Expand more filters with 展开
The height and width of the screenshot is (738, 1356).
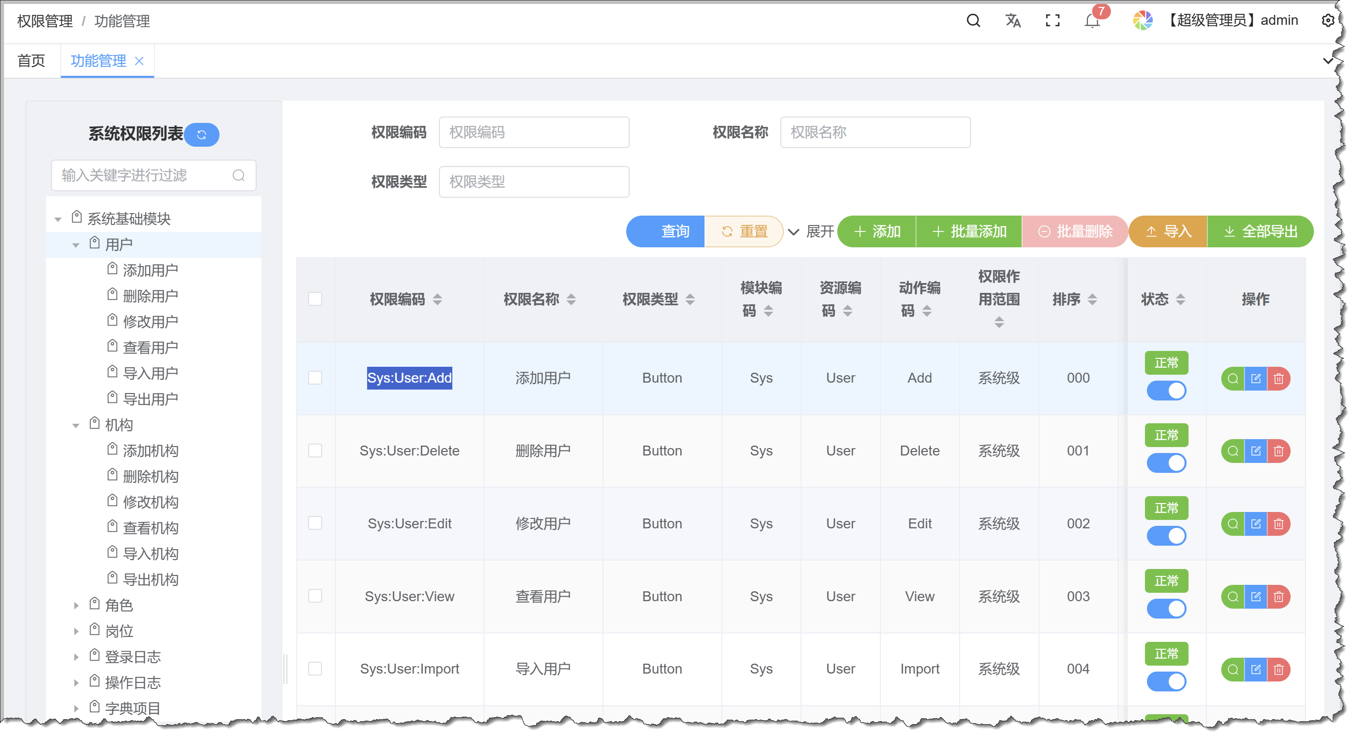pyautogui.click(x=811, y=232)
